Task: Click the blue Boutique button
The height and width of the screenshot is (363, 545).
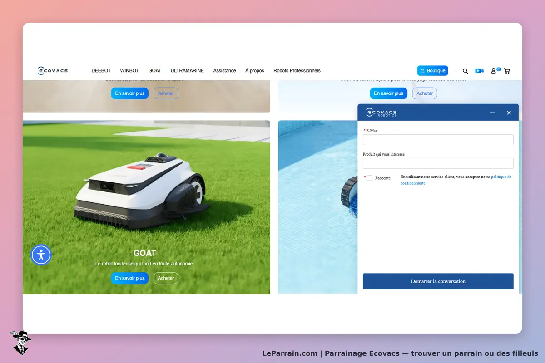Action: 432,71
